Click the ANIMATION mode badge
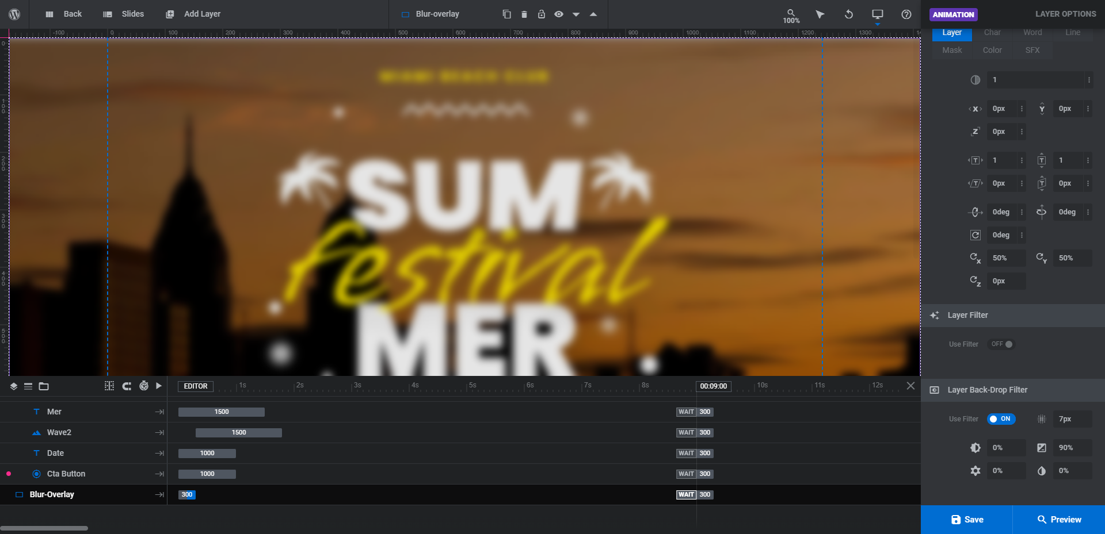 [x=954, y=14]
